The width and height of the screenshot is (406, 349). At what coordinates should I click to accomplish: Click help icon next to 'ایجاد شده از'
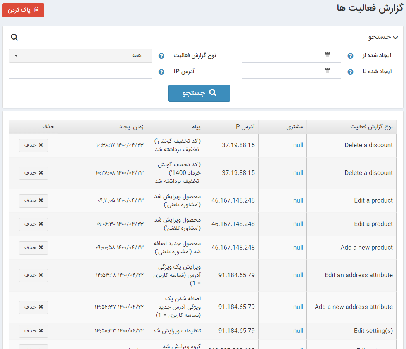[350, 56]
